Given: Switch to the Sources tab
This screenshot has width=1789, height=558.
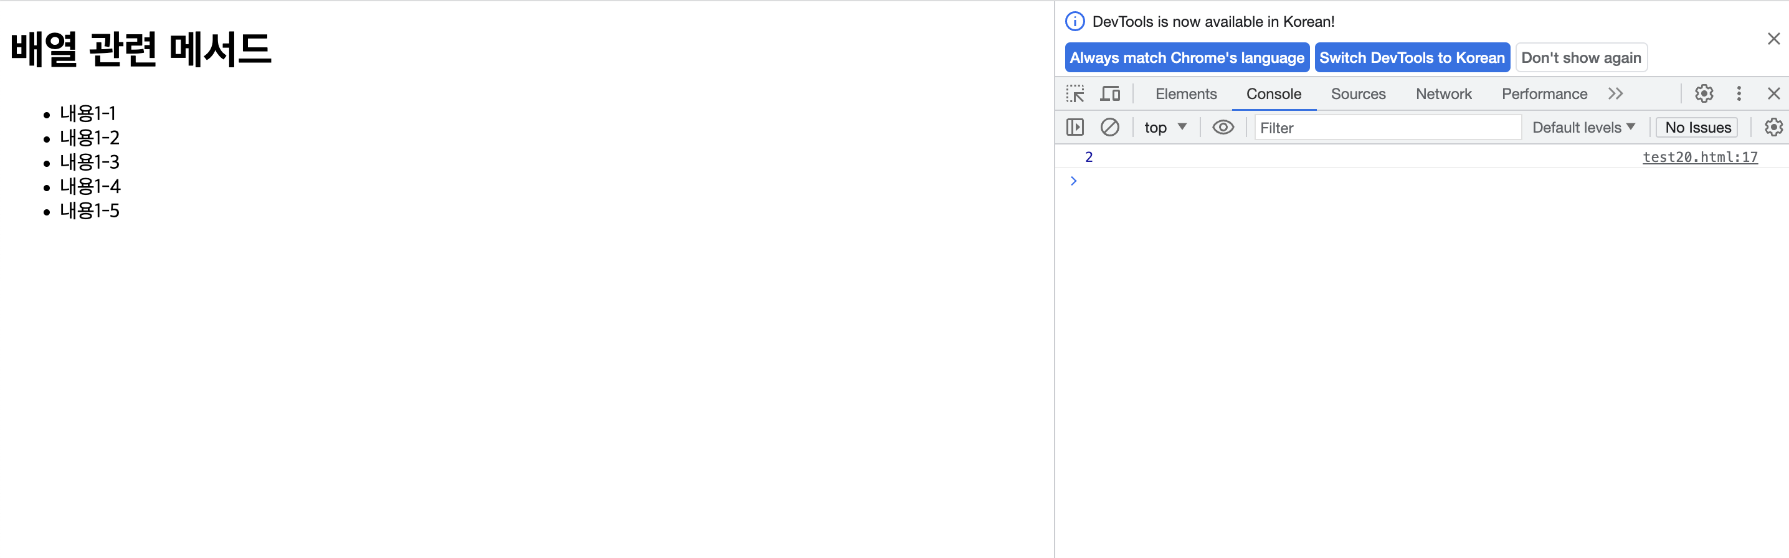Looking at the screenshot, I should point(1358,93).
